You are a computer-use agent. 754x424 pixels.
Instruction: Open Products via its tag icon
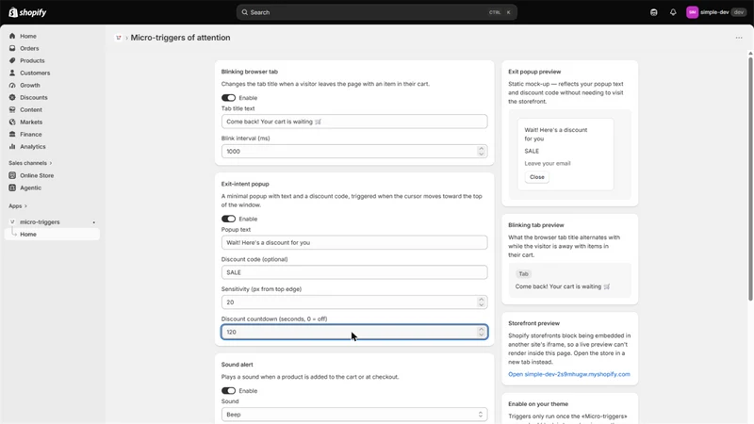point(12,60)
